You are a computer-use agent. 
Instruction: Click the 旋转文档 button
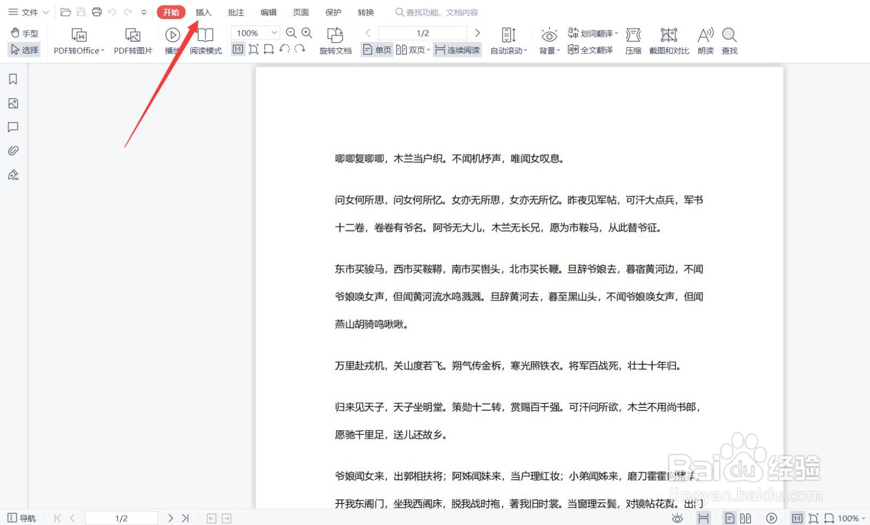coord(335,41)
